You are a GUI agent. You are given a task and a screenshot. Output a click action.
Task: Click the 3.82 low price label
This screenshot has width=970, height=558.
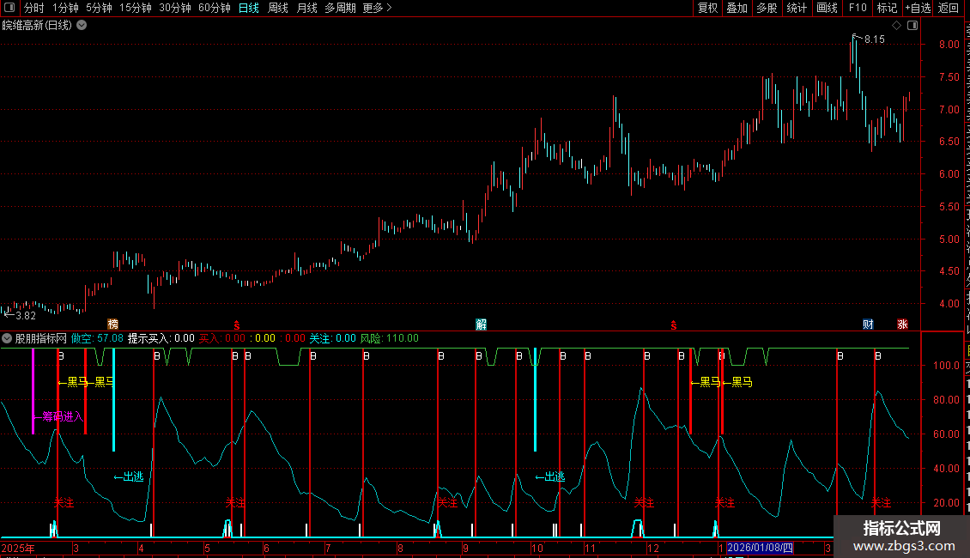pos(26,316)
